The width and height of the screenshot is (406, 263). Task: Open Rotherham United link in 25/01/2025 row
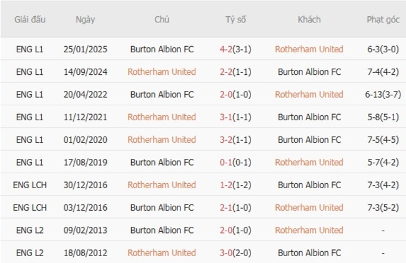[x=309, y=49]
